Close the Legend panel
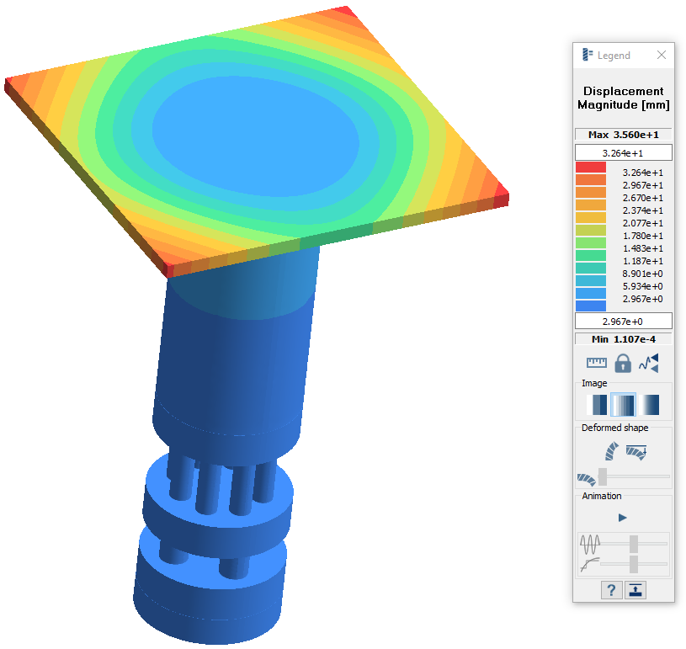The image size is (686, 649). 662,56
